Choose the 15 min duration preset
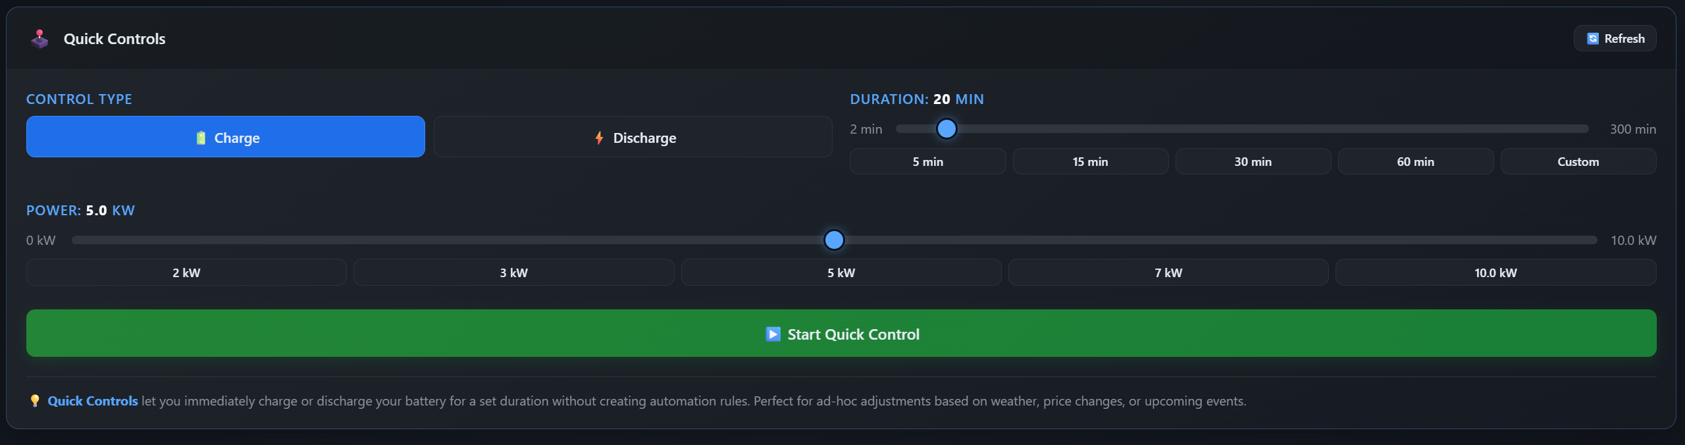Image resolution: width=1685 pixels, height=445 pixels. [x=1090, y=161]
